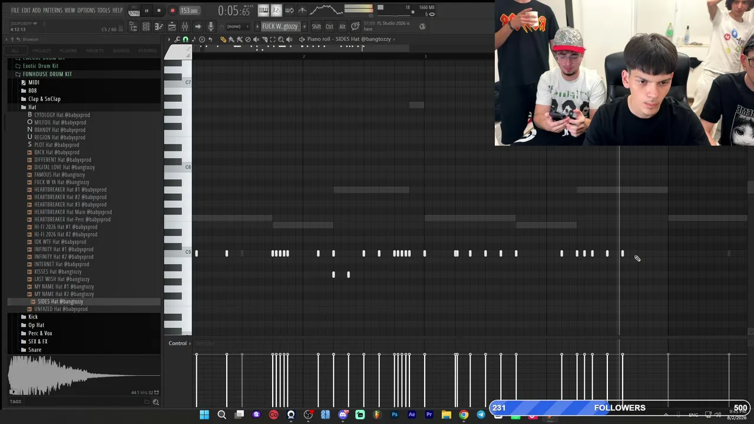Toggle the Shift key button
This screenshot has height=424, width=754.
click(x=316, y=26)
